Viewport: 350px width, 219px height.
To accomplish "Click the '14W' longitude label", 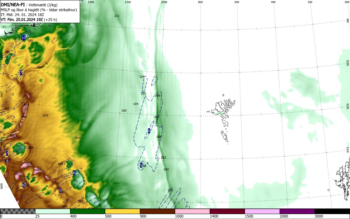I will click(91, 2).
